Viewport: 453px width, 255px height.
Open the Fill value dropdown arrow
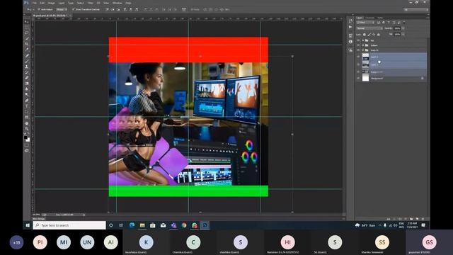403,34
